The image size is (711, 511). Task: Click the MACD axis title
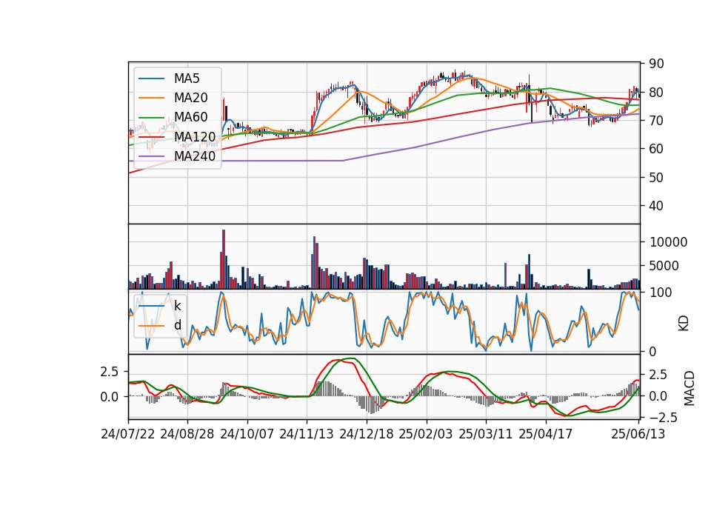coord(690,388)
